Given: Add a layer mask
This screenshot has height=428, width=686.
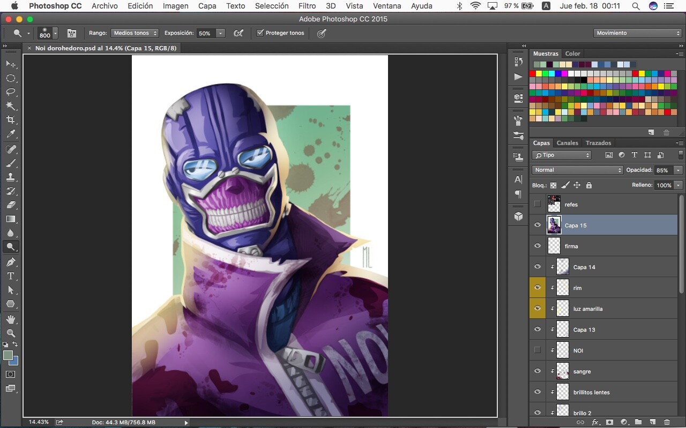Looking at the screenshot, I should pos(609,422).
